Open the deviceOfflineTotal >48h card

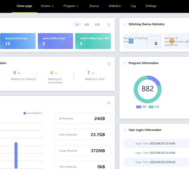(93, 41)
